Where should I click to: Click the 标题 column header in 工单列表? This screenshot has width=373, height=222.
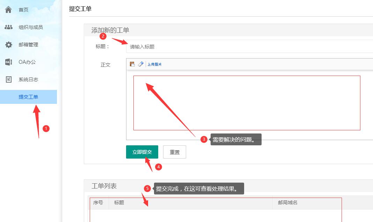point(119,202)
